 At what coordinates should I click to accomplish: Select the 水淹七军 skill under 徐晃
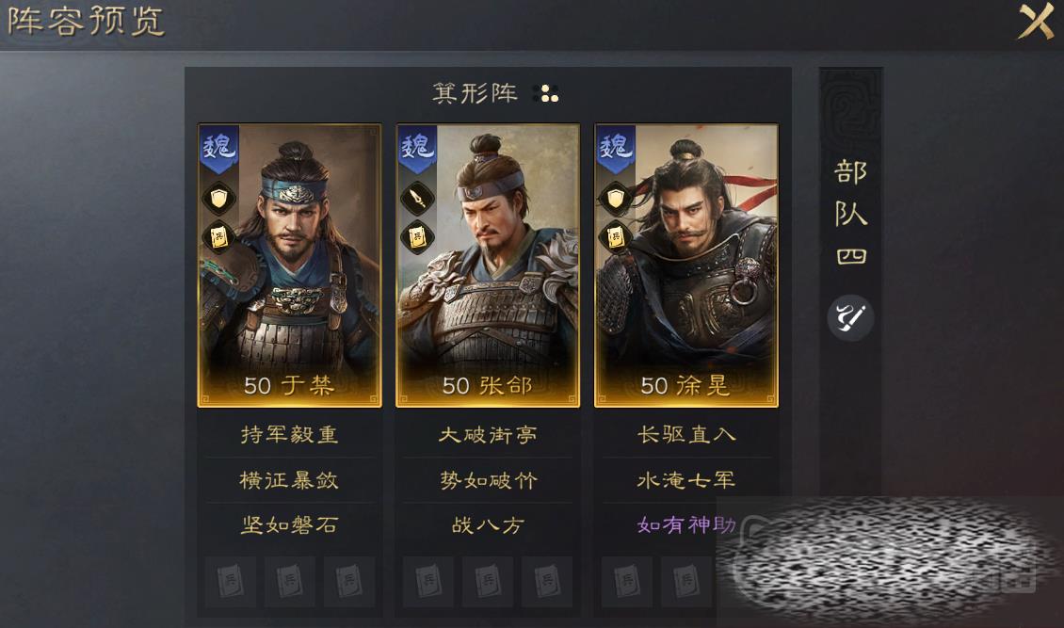tap(686, 480)
